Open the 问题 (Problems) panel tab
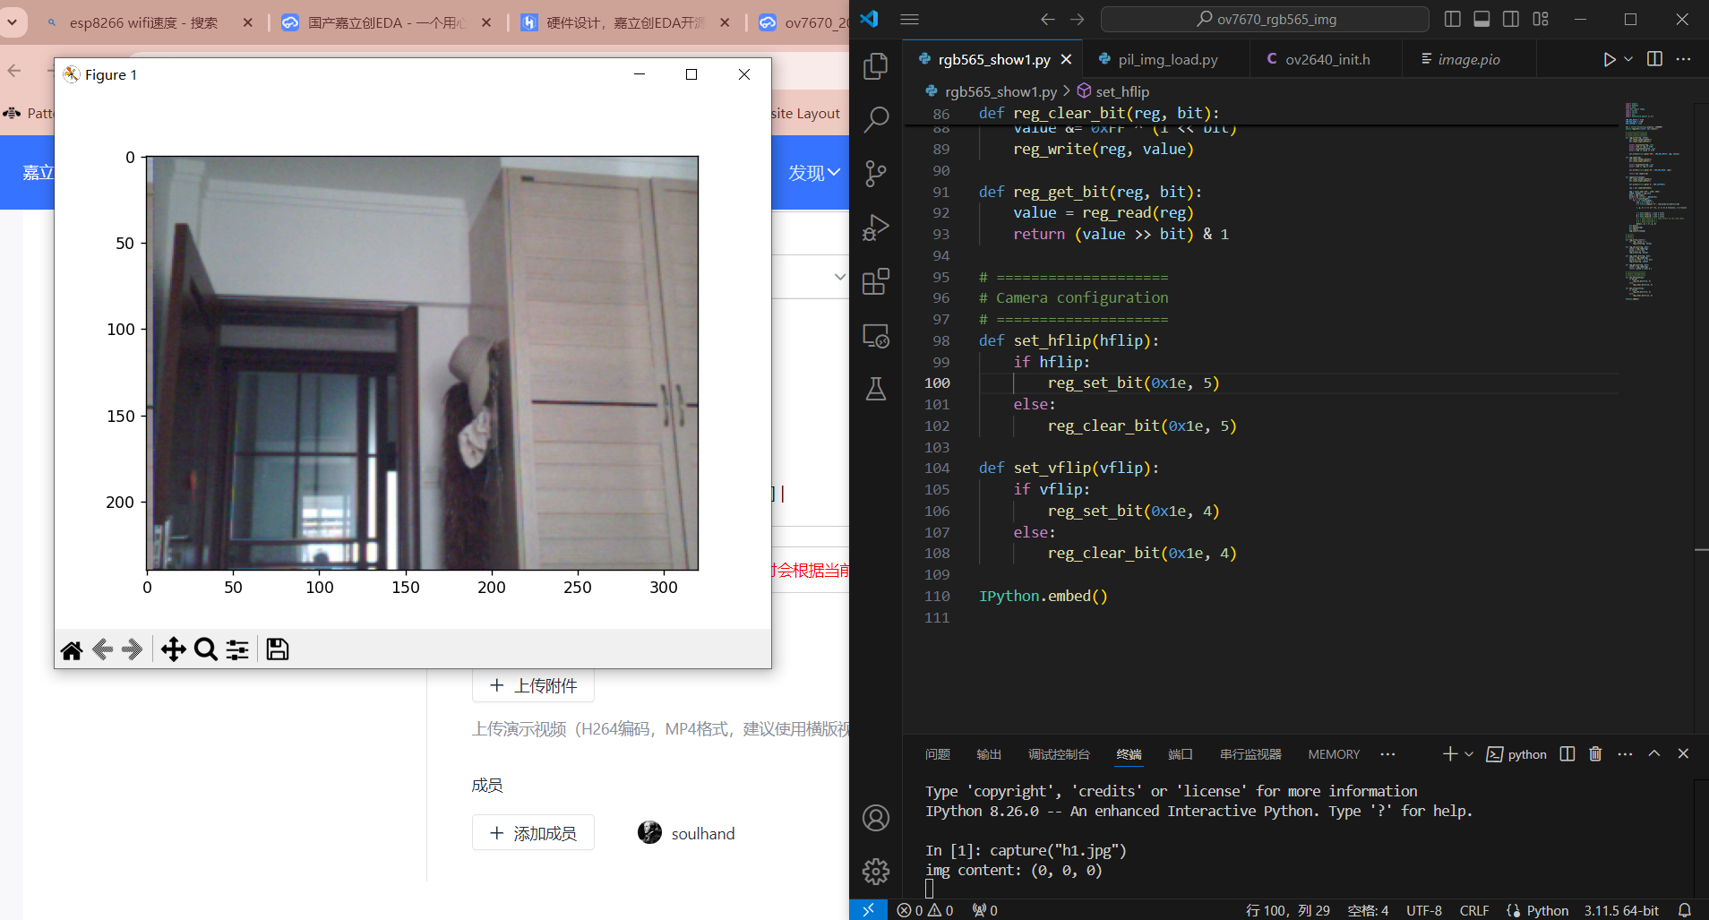The height and width of the screenshot is (920, 1709). [x=938, y=754]
